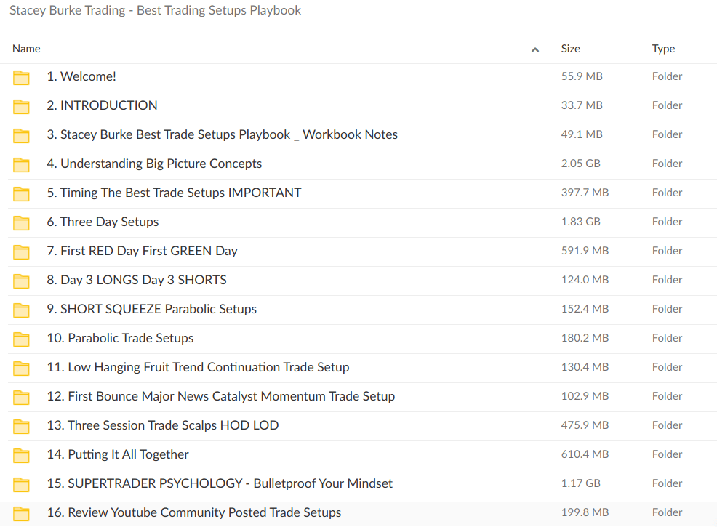The image size is (717, 527).
Task: Click the folder icon for 2. INTRODUCTION
Action: 21,106
